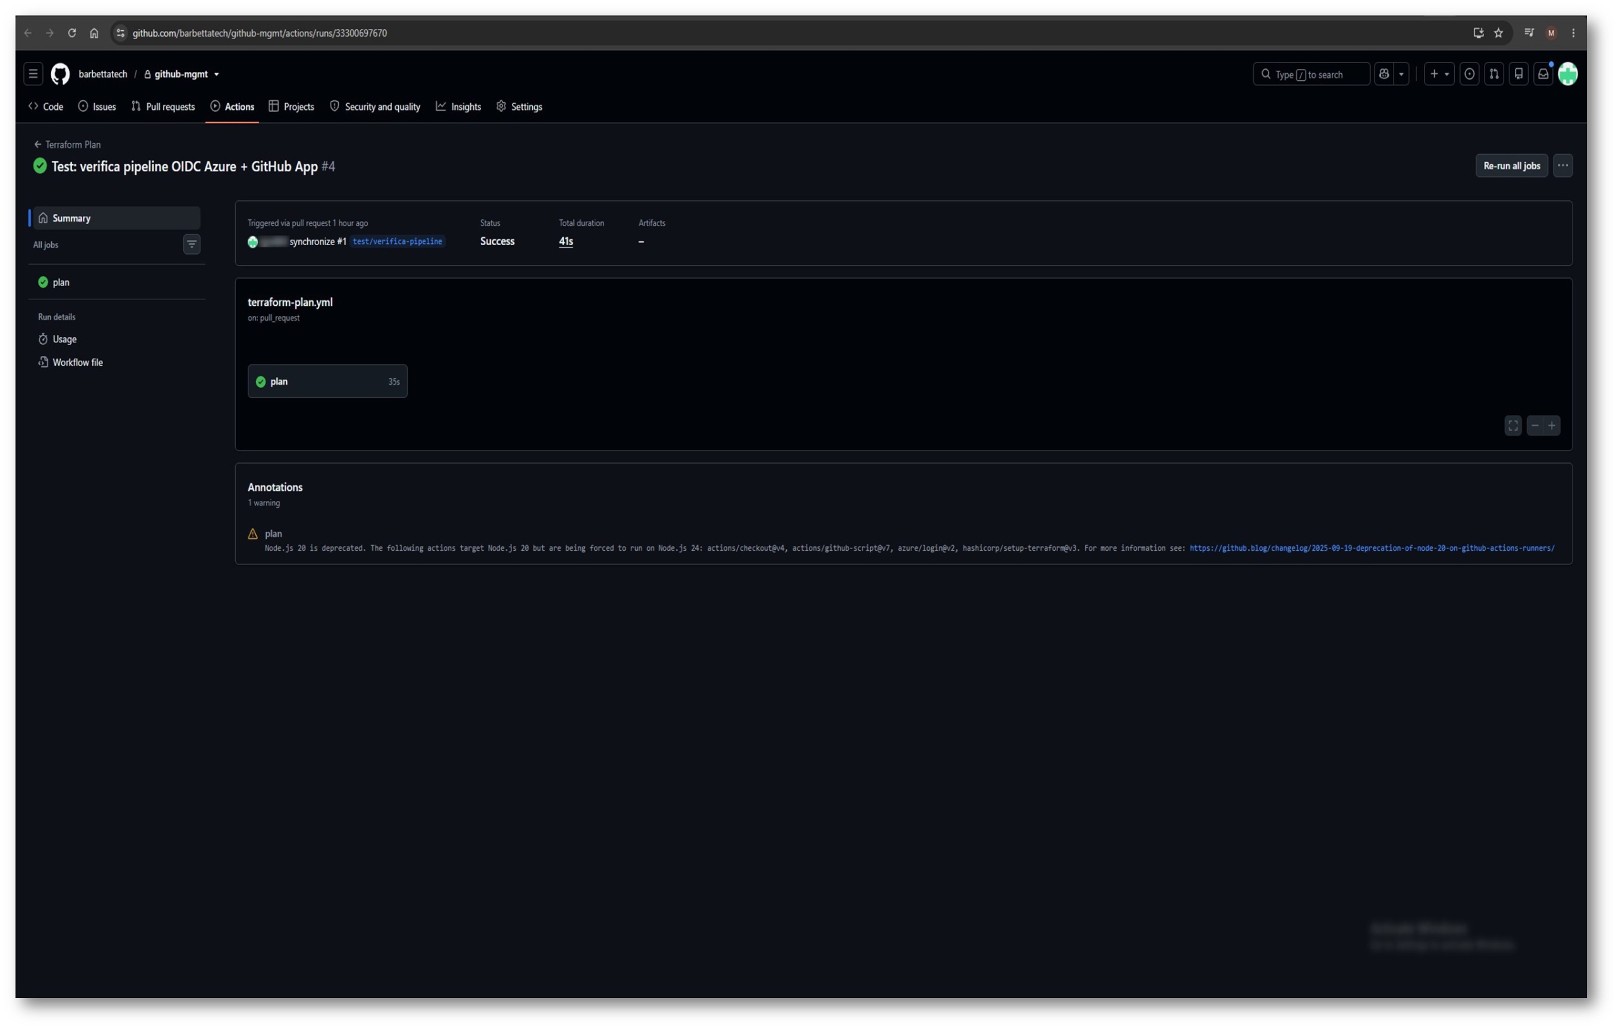This screenshot has width=1618, height=1029.
Task: Go back to Terraform Plan workflow
Action: [67, 145]
